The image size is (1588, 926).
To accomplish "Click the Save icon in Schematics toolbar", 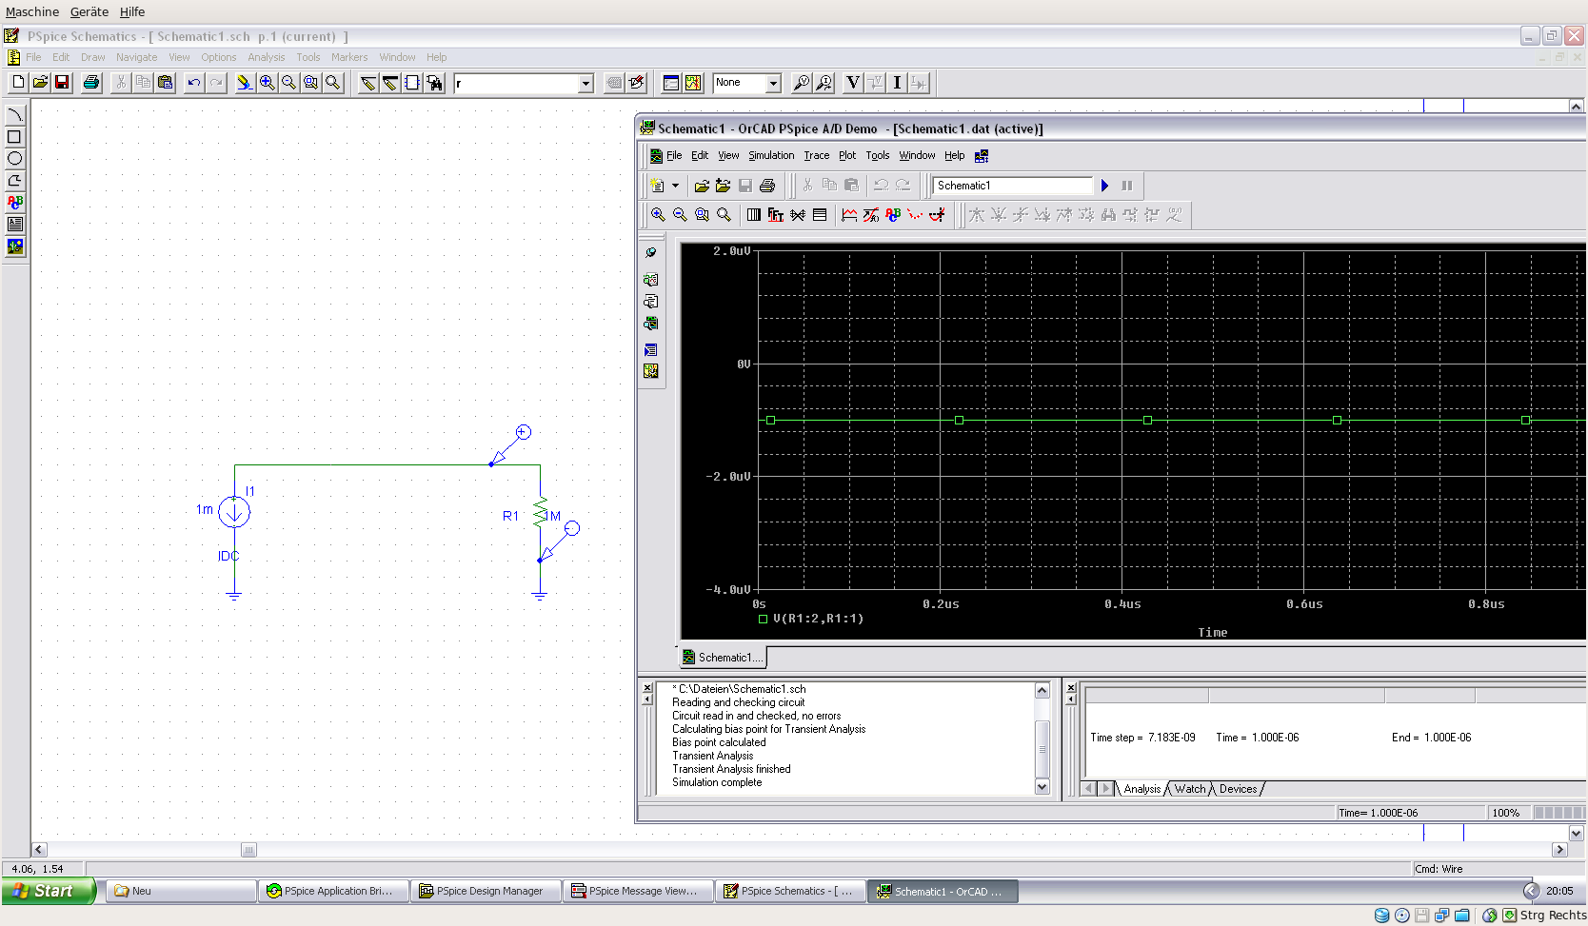I will (x=62, y=83).
